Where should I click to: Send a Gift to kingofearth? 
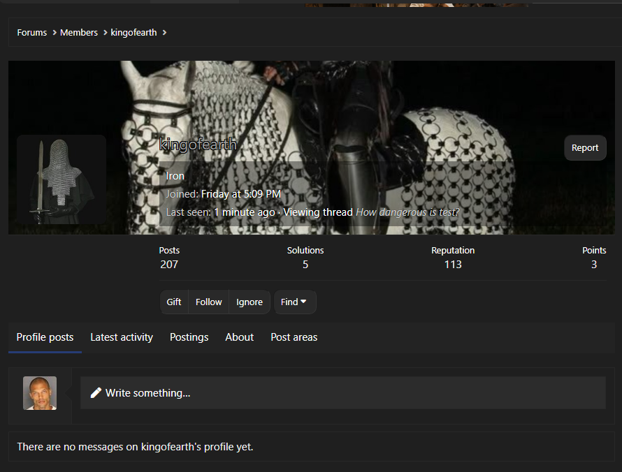pos(174,302)
